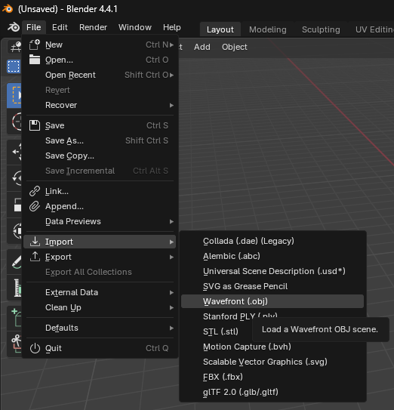This screenshot has width=394, height=410.
Task: Click the Save floppy disk icon
Action: [x=35, y=125]
